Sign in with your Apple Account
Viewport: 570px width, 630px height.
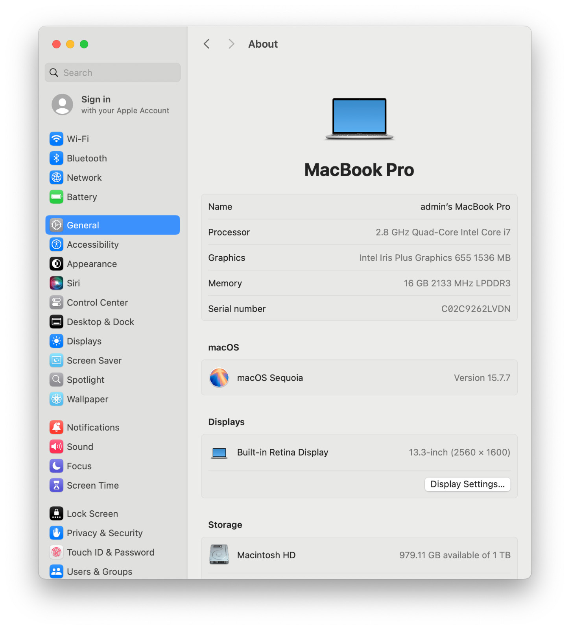[125, 104]
